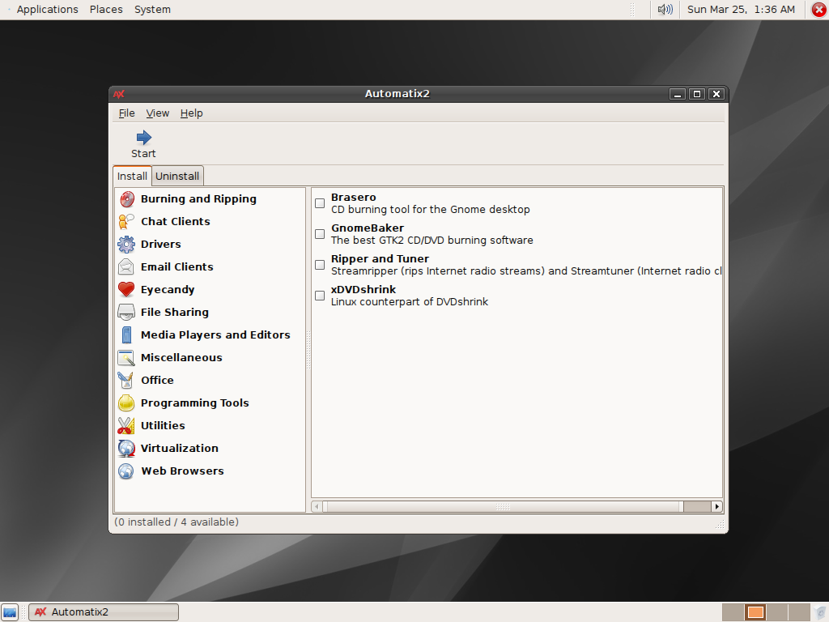
Task: Open the File menu in Automatix2
Action: (126, 113)
